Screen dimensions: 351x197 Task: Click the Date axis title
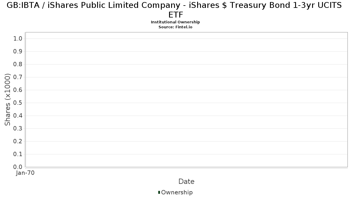pos(186,182)
